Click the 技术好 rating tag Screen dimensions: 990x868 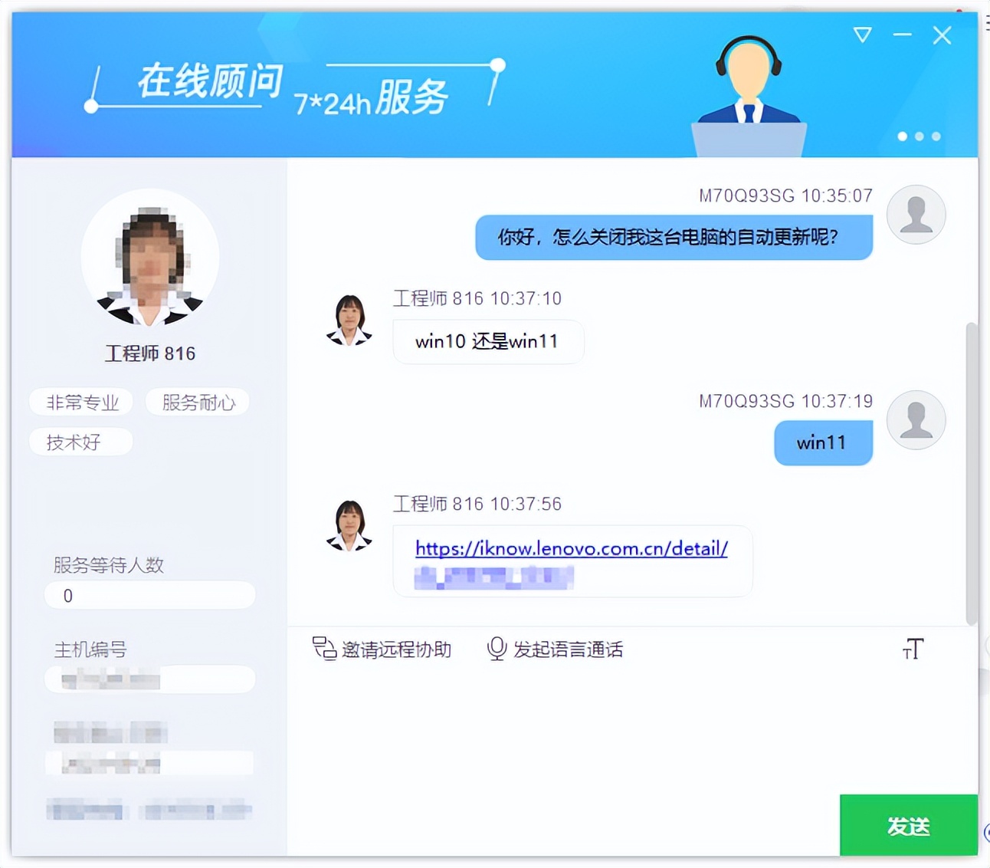click(80, 442)
